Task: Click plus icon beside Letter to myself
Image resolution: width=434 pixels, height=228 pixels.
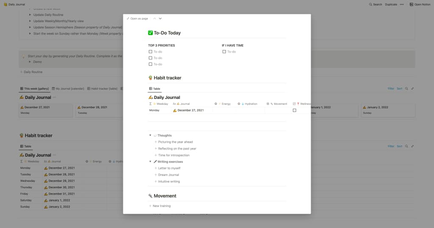Action: 156,168
